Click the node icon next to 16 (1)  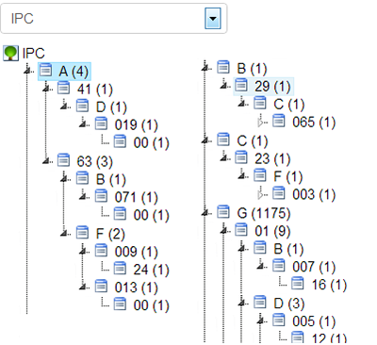297,284
